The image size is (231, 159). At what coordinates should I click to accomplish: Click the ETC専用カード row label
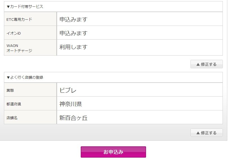point(19,19)
